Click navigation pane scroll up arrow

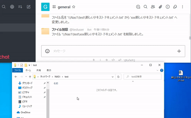(48, 83)
